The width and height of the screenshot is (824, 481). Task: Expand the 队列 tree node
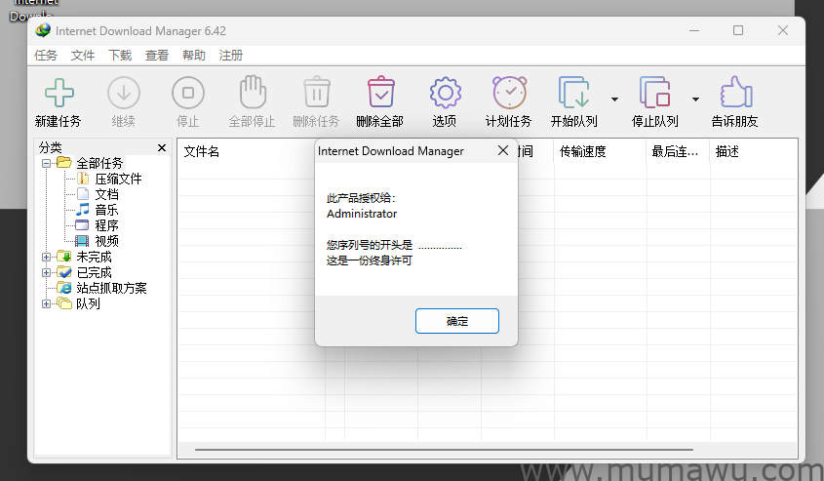(x=46, y=303)
